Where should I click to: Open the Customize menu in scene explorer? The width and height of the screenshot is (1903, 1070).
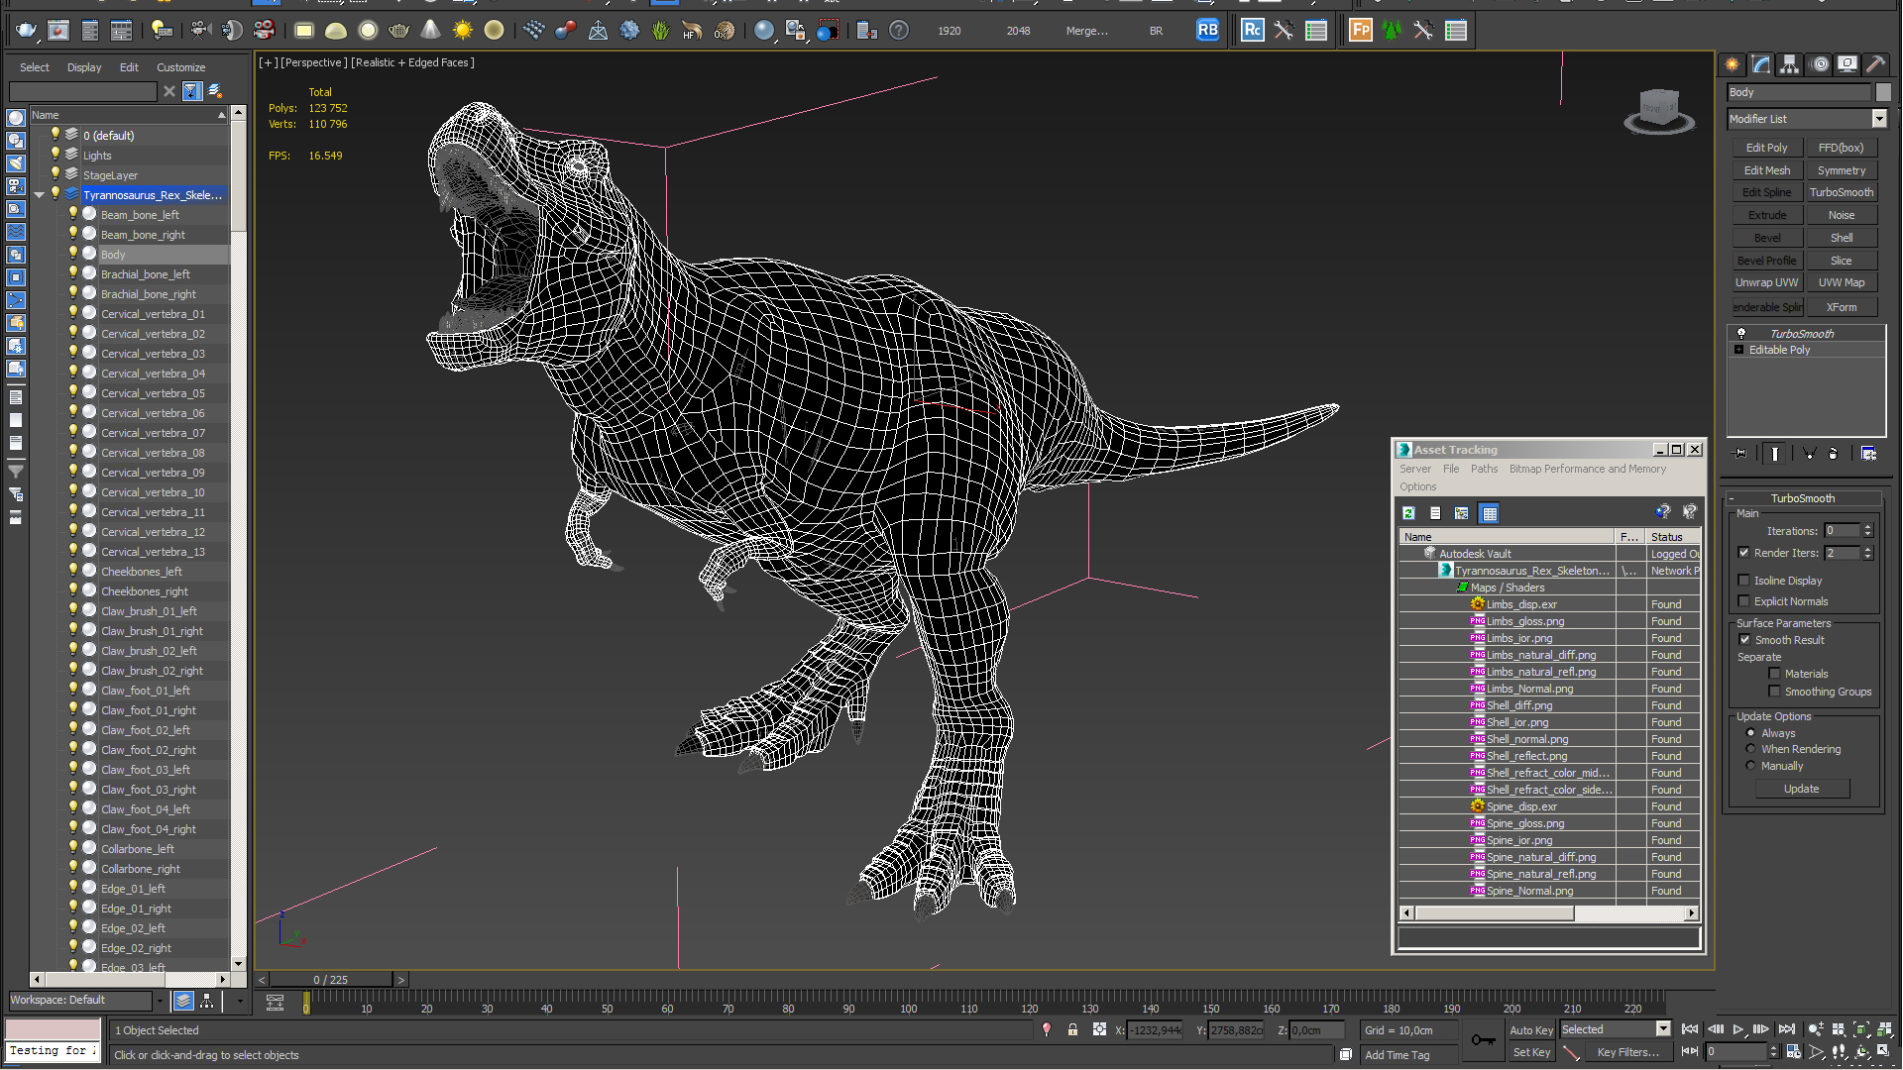coord(180,67)
